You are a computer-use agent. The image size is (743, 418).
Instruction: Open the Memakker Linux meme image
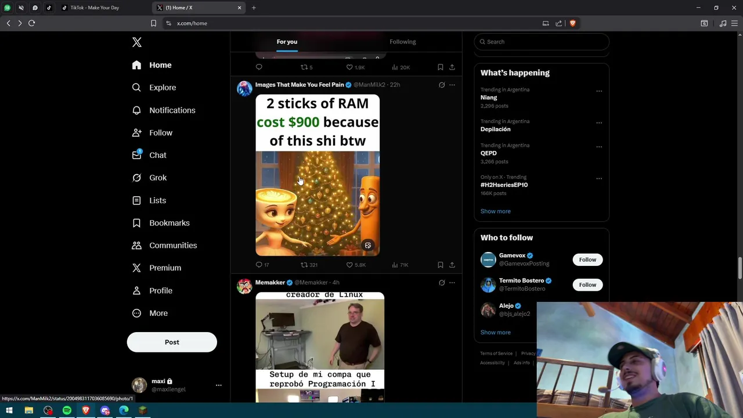tap(320, 347)
